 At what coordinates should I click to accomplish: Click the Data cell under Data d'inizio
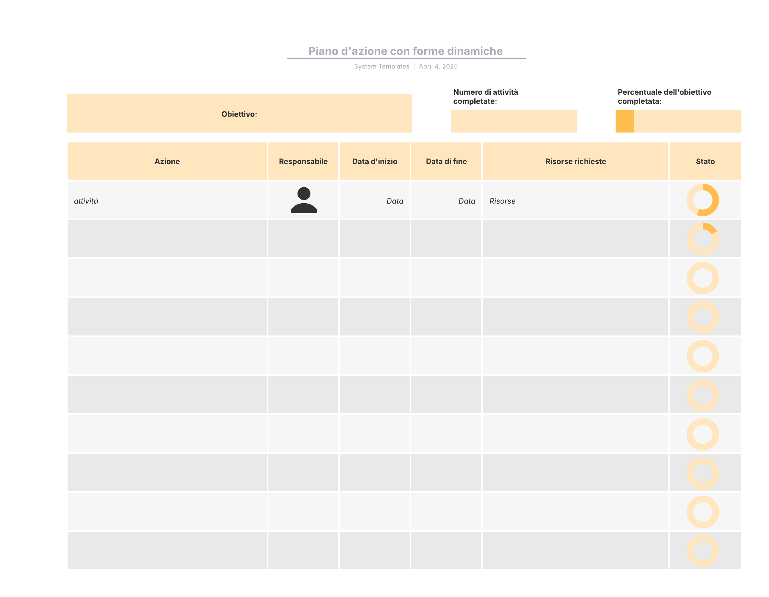394,201
